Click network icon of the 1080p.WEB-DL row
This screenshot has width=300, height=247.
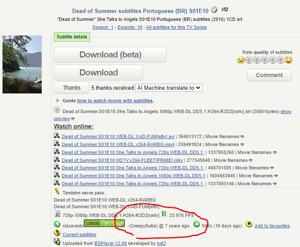pos(57,174)
